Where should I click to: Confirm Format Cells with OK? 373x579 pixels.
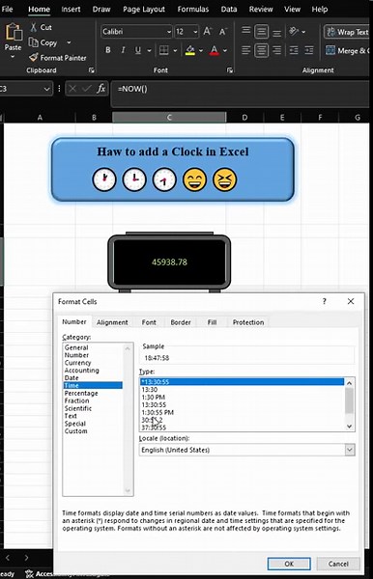tap(289, 564)
